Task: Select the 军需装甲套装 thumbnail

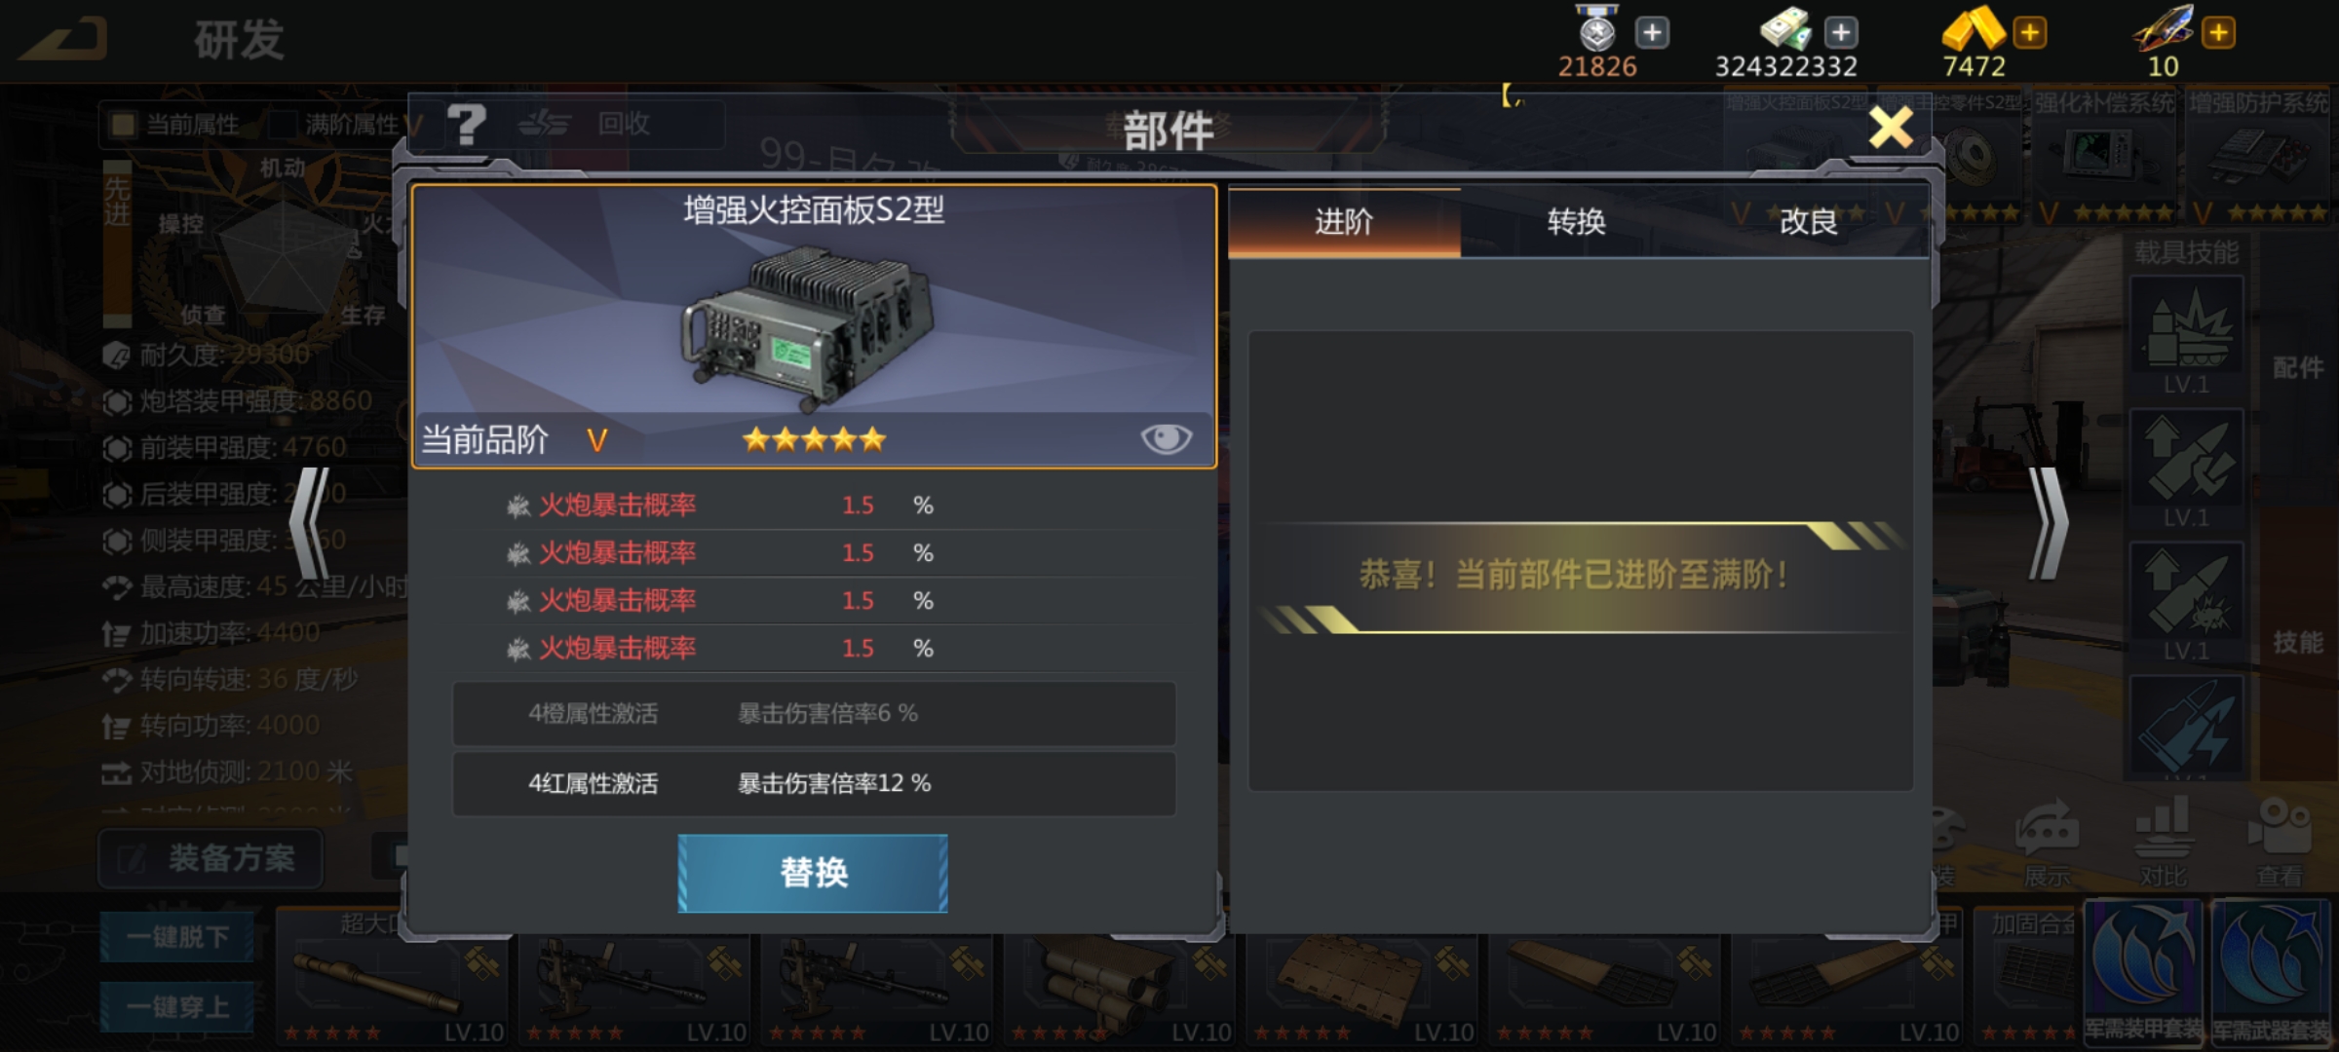Action: [2143, 973]
